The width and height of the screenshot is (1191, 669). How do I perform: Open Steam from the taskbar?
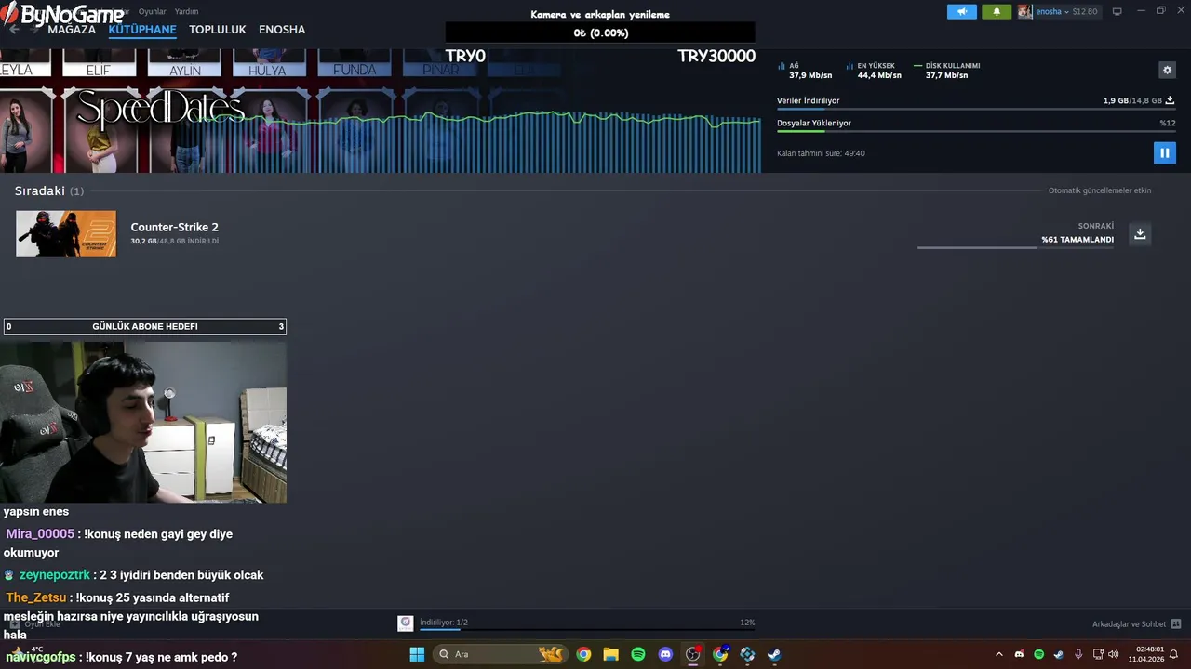point(774,654)
